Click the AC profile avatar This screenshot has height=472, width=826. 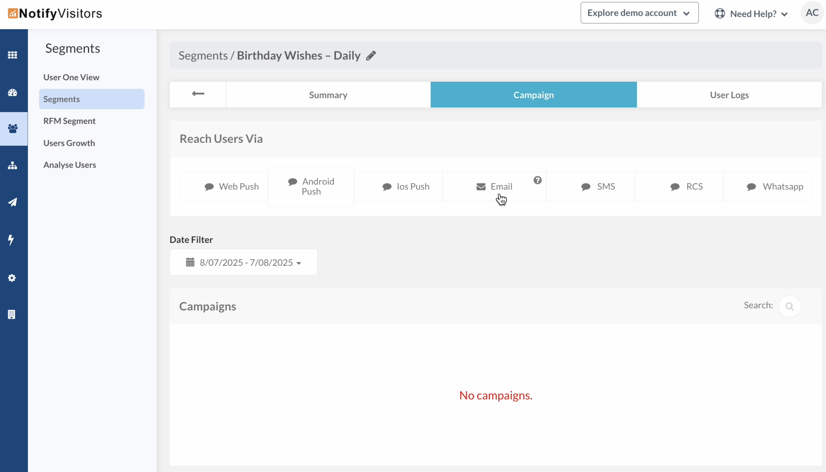[812, 13]
